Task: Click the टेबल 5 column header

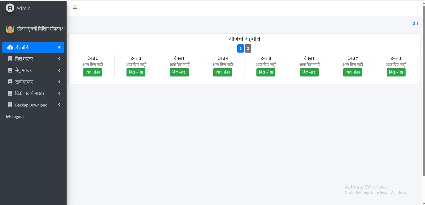Action: pyautogui.click(x=266, y=58)
